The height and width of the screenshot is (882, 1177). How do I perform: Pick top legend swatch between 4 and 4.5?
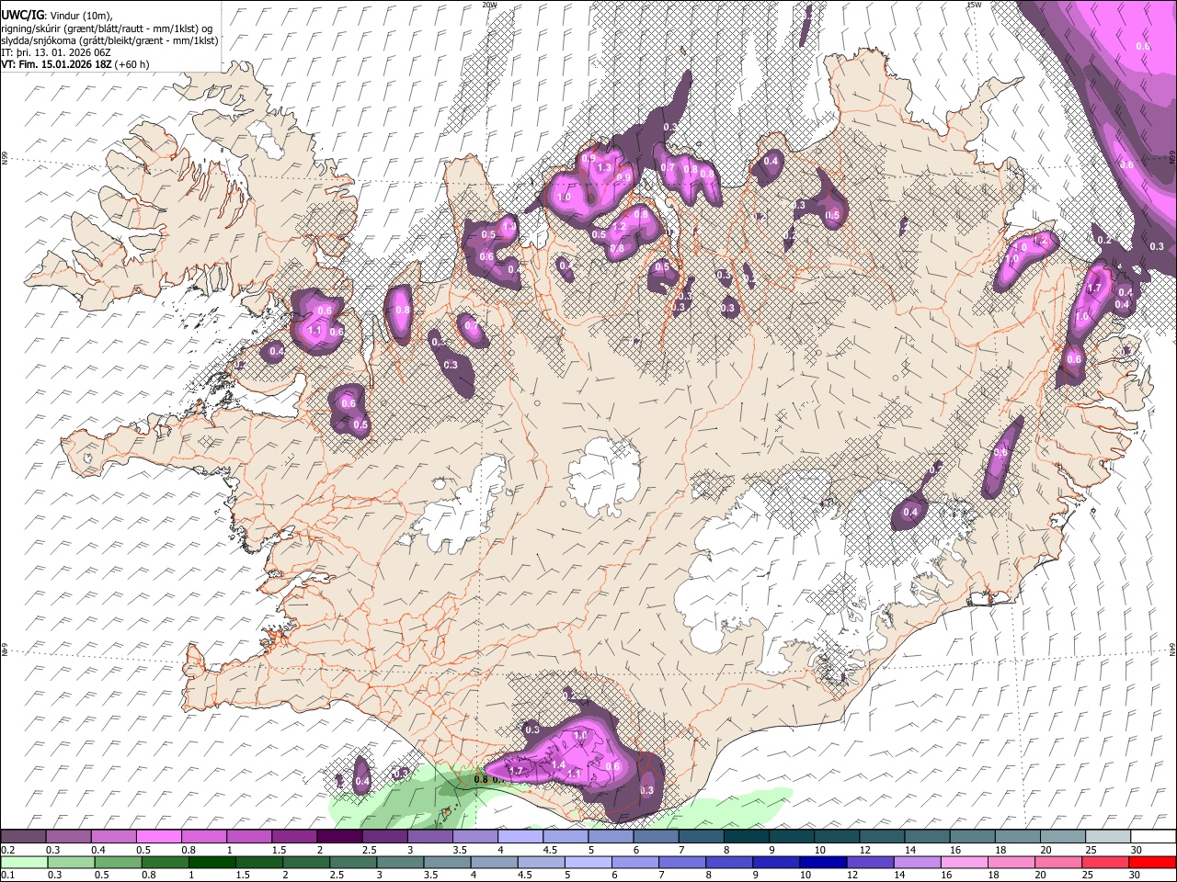520,837
